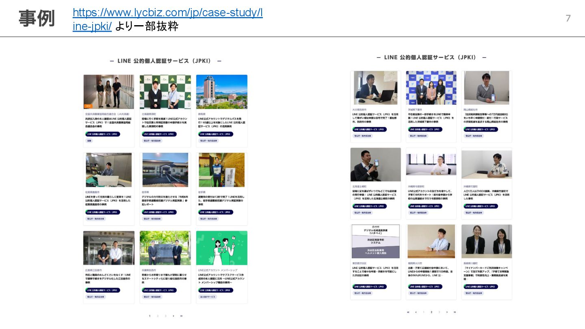585x329 pixels.
Task: Select page 3 in left pagination
Action: 165,316
